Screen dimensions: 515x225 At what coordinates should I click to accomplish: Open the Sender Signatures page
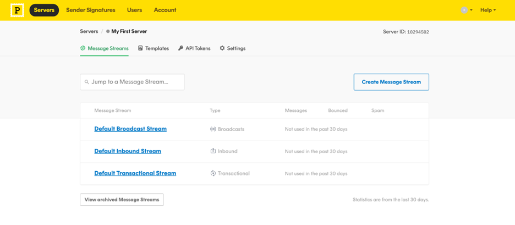91,10
